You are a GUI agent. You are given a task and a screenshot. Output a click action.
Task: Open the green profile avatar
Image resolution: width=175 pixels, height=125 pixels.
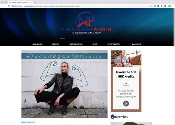pos(170,6)
